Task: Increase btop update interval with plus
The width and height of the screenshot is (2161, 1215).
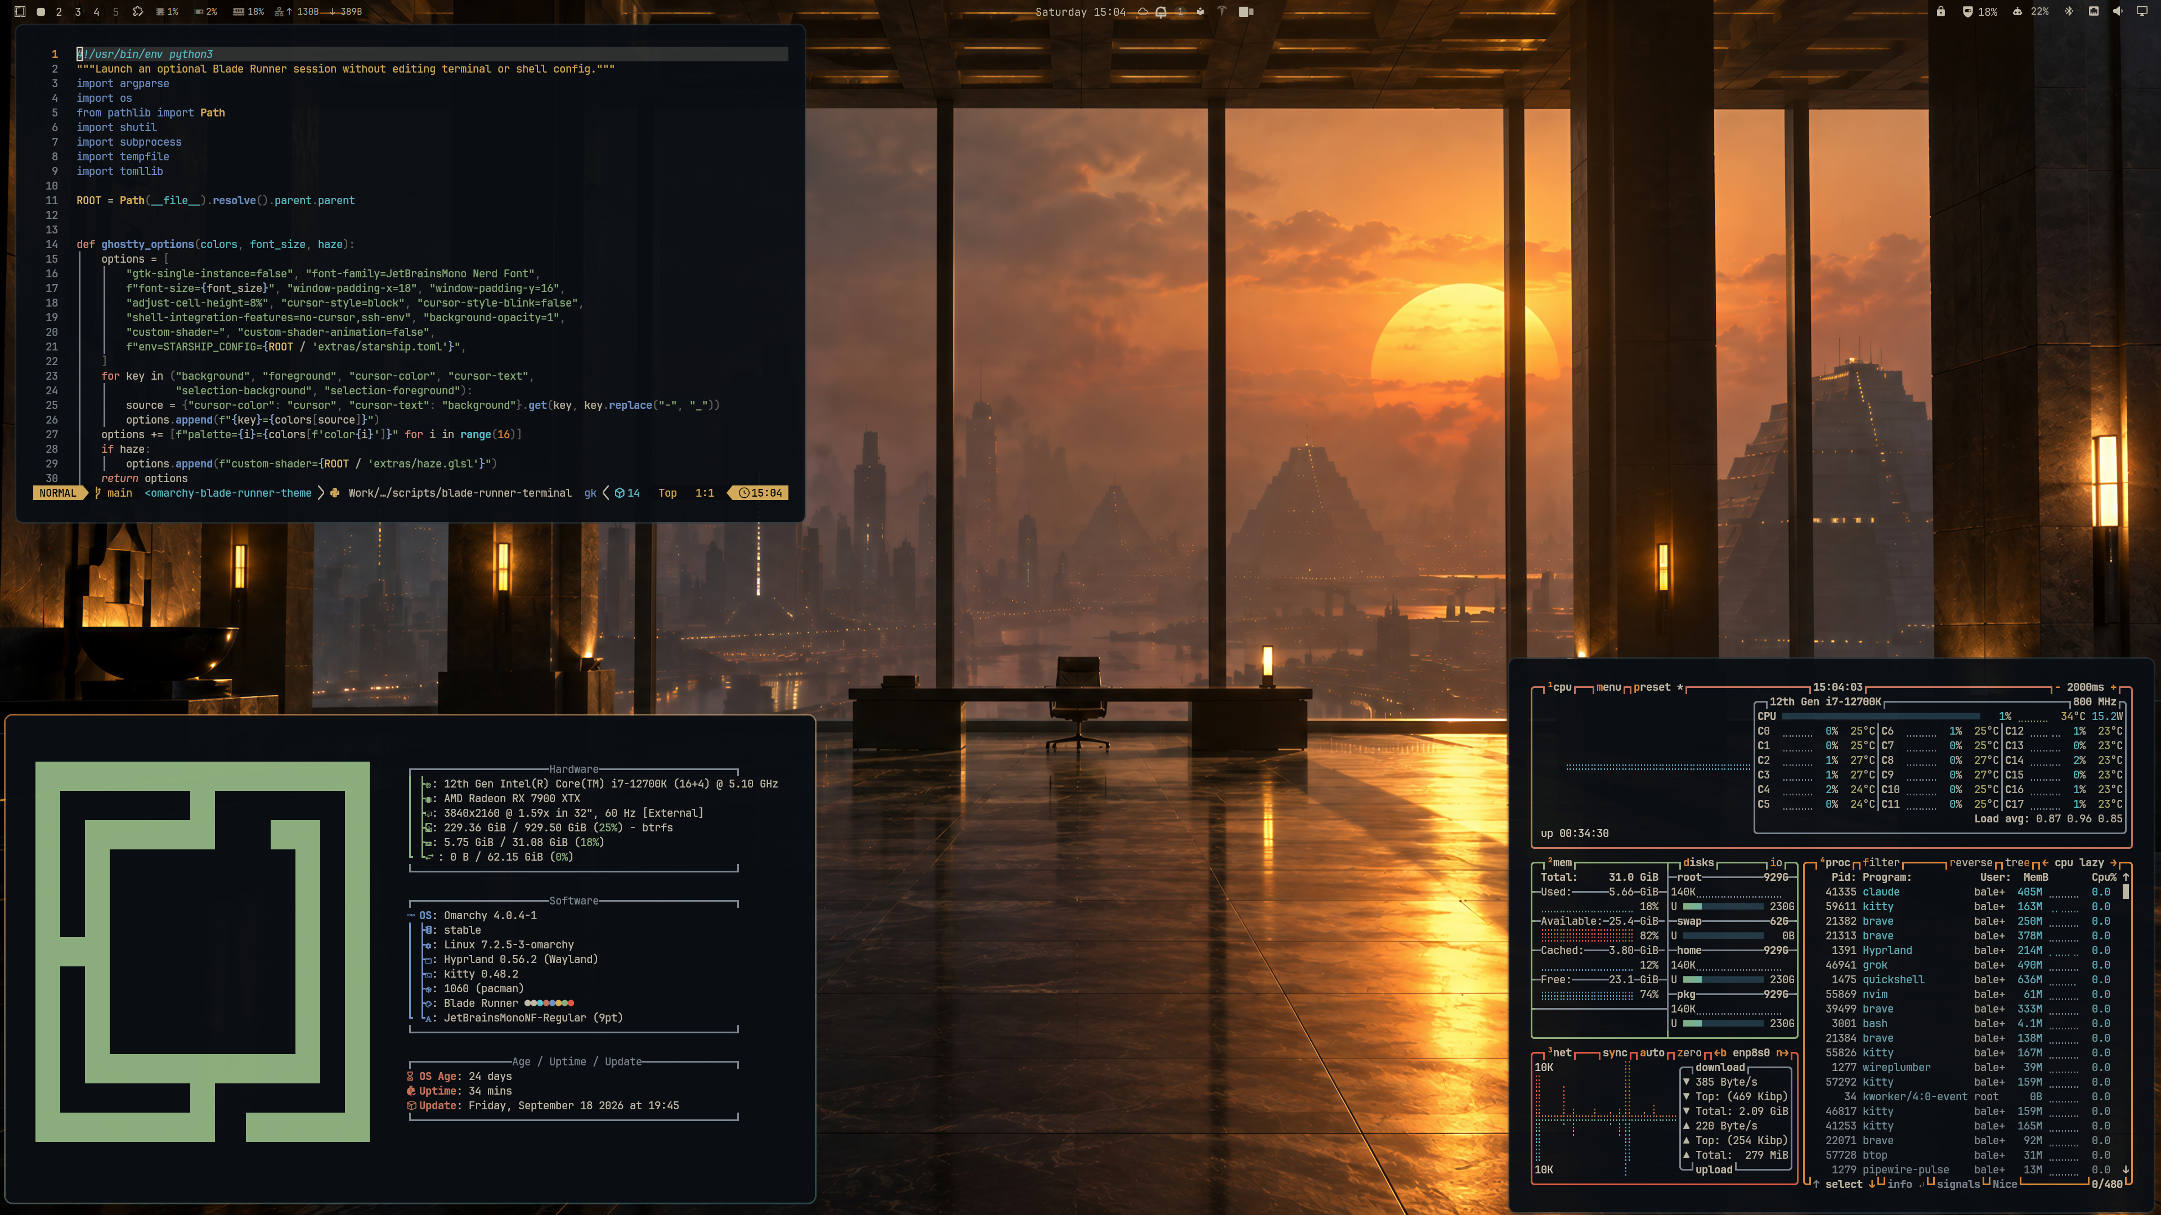Action: pos(2114,687)
